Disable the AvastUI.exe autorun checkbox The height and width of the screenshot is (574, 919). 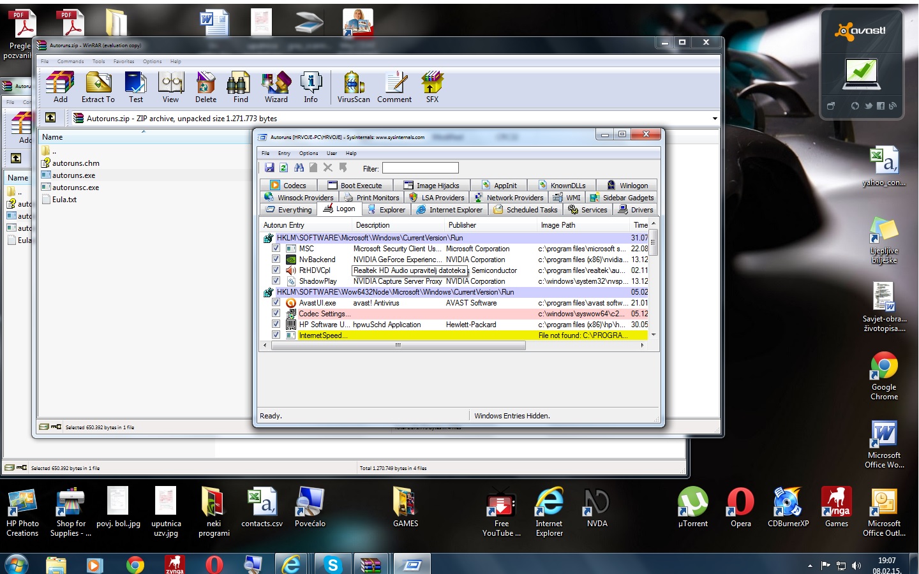[276, 303]
